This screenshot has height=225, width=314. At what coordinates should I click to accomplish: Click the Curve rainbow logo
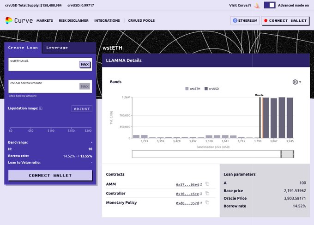(x=9, y=20)
